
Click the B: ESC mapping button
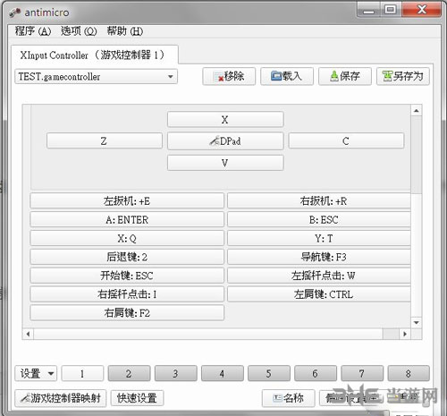click(319, 220)
